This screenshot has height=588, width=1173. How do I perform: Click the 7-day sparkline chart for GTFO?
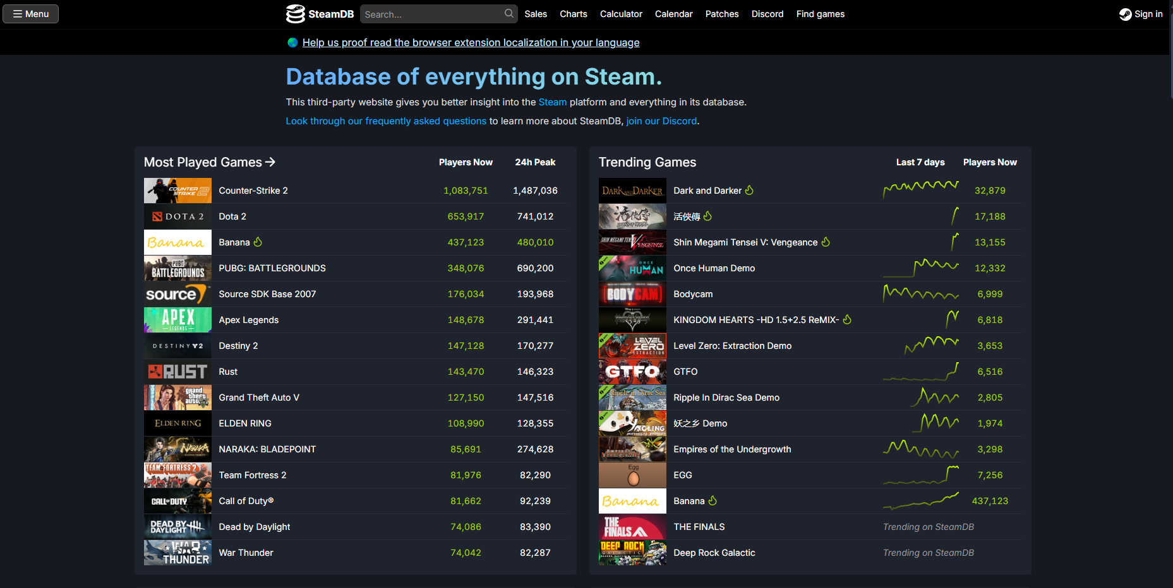(921, 372)
